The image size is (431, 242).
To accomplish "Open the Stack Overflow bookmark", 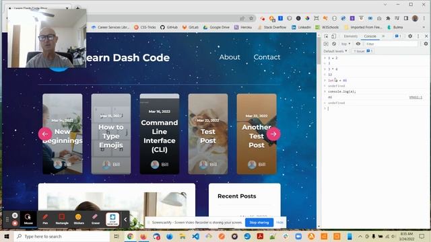I will coord(272,27).
